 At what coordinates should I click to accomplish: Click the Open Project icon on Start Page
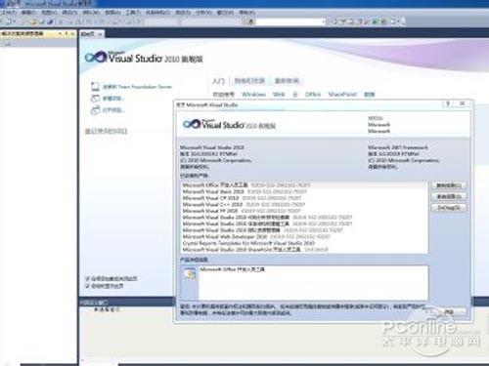95,110
